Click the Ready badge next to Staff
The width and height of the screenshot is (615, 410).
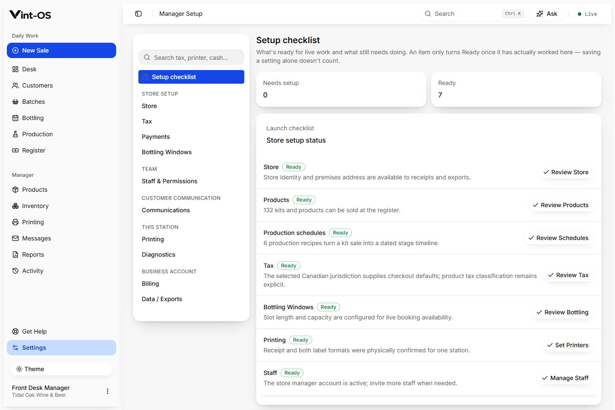292,373
